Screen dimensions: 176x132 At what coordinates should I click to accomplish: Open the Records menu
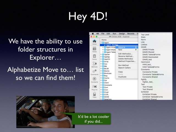[x=131, y=34]
